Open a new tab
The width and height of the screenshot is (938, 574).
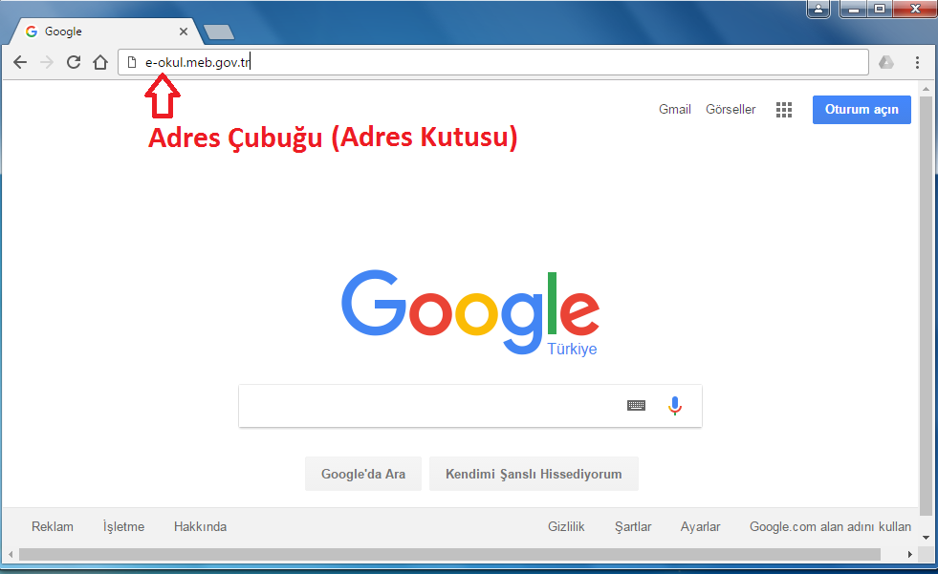click(x=219, y=32)
